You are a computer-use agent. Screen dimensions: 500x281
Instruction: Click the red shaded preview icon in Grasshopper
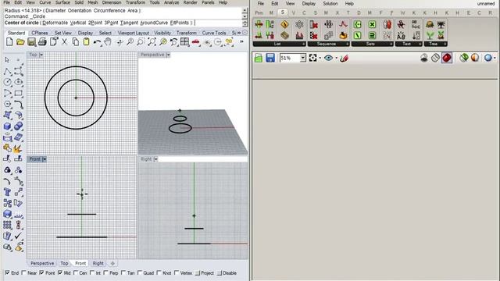[447, 58]
